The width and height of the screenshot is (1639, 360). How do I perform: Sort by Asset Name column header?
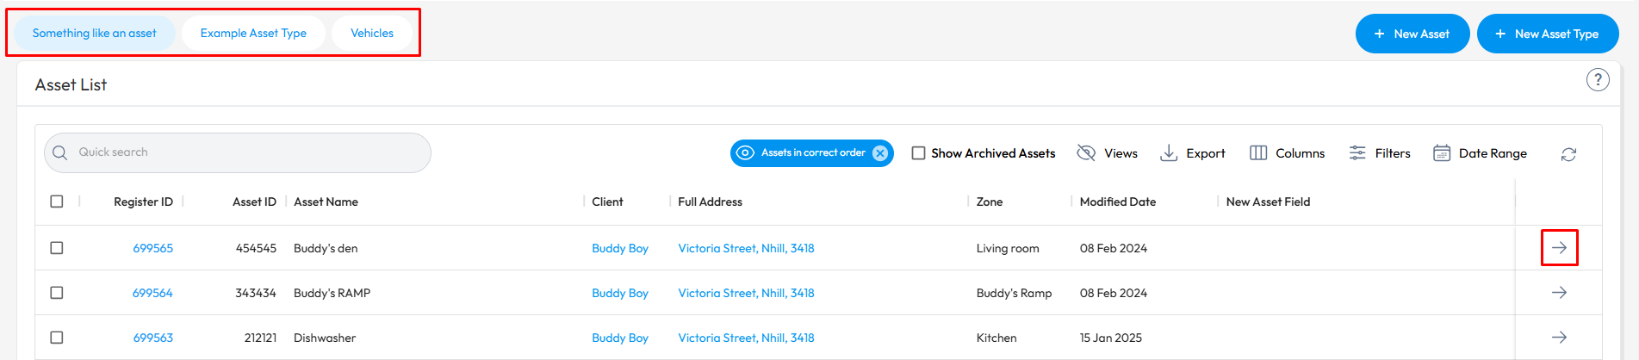[326, 202]
